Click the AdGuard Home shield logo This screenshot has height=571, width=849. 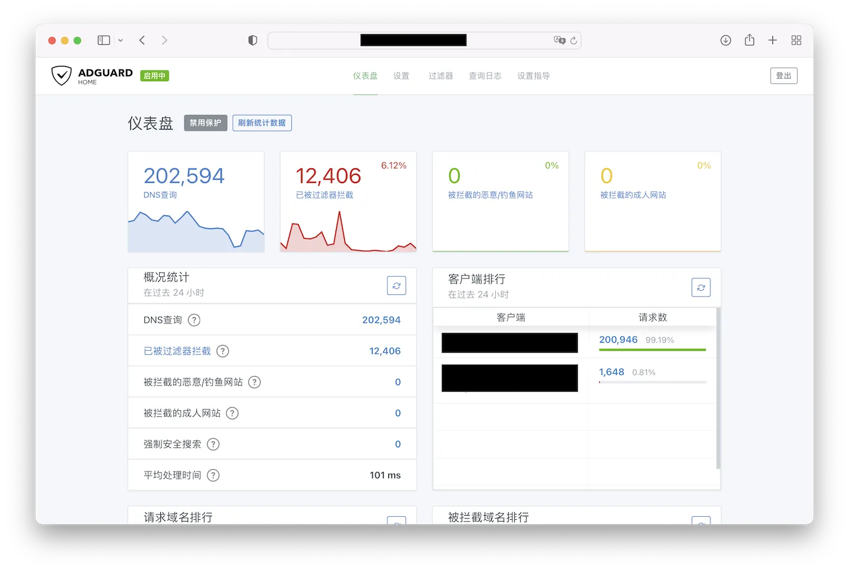(x=62, y=75)
